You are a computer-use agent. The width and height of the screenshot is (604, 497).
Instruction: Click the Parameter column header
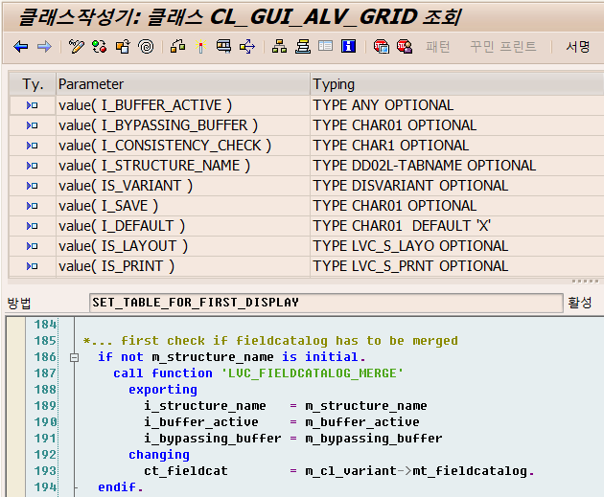(183, 84)
